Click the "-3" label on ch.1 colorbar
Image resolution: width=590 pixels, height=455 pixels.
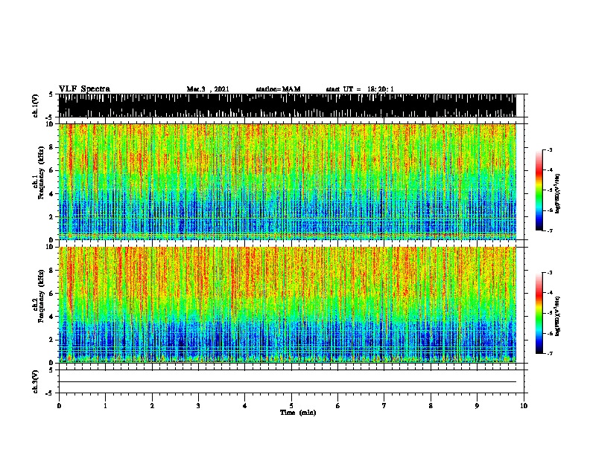coord(550,150)
